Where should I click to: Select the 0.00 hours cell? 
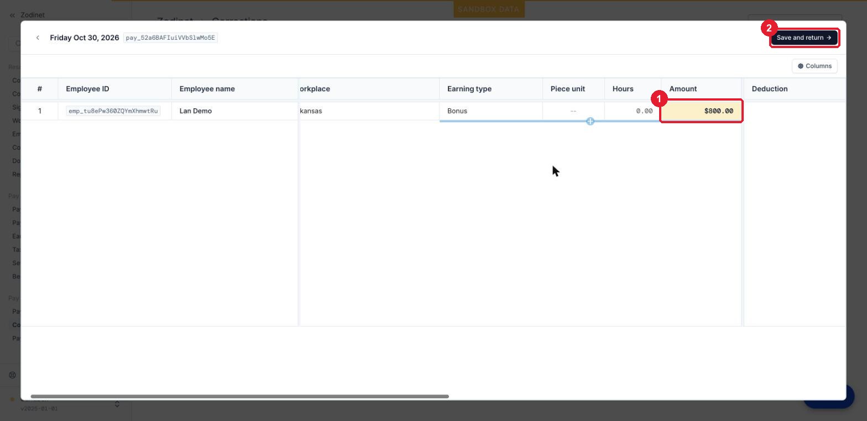tap(633, 111)
